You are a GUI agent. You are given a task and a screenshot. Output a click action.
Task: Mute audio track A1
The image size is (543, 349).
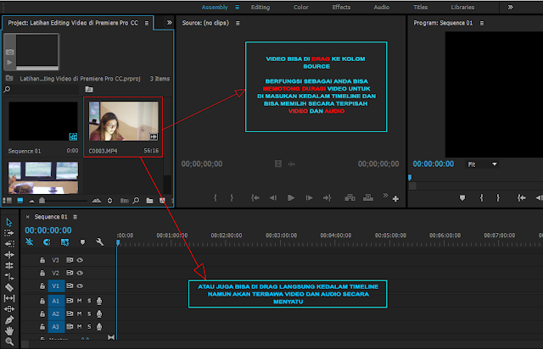pyautogui.click(x=80, y=301)
